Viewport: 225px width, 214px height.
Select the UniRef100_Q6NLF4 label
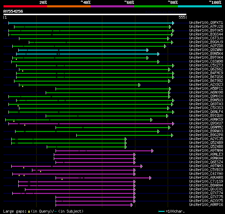pos(206,112)
